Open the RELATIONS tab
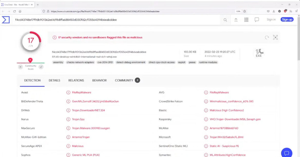The image size is (300, 157). [76, 80]
